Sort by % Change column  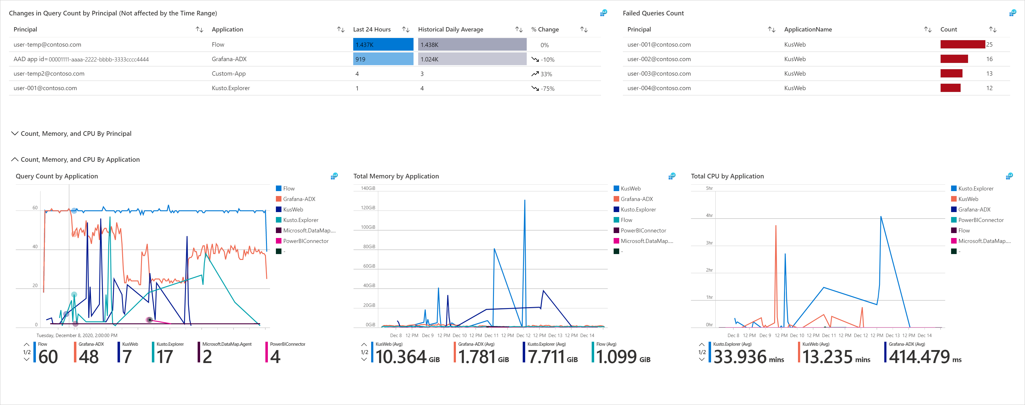[584, 29]
